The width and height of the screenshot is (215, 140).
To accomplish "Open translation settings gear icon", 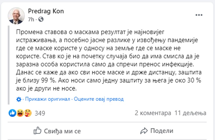I will point(18,99).
